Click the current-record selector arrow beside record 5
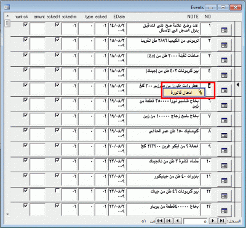The width and height of the screenshot is (246, 228). point(238,85)
